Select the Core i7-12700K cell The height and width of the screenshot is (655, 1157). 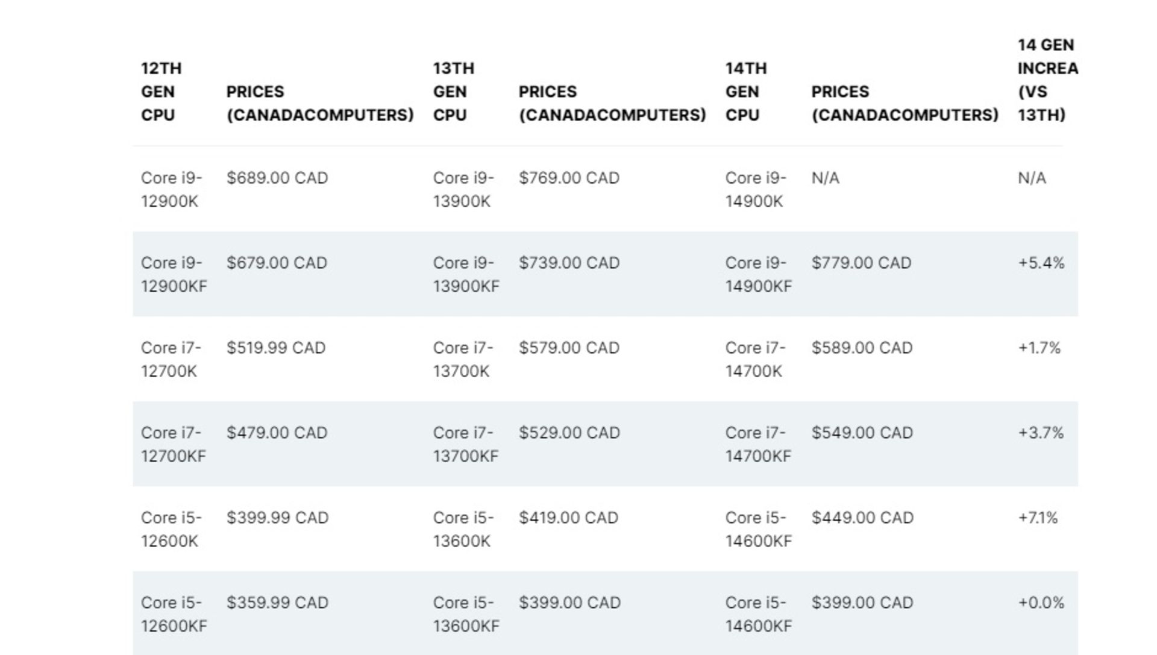pos(171,360)
